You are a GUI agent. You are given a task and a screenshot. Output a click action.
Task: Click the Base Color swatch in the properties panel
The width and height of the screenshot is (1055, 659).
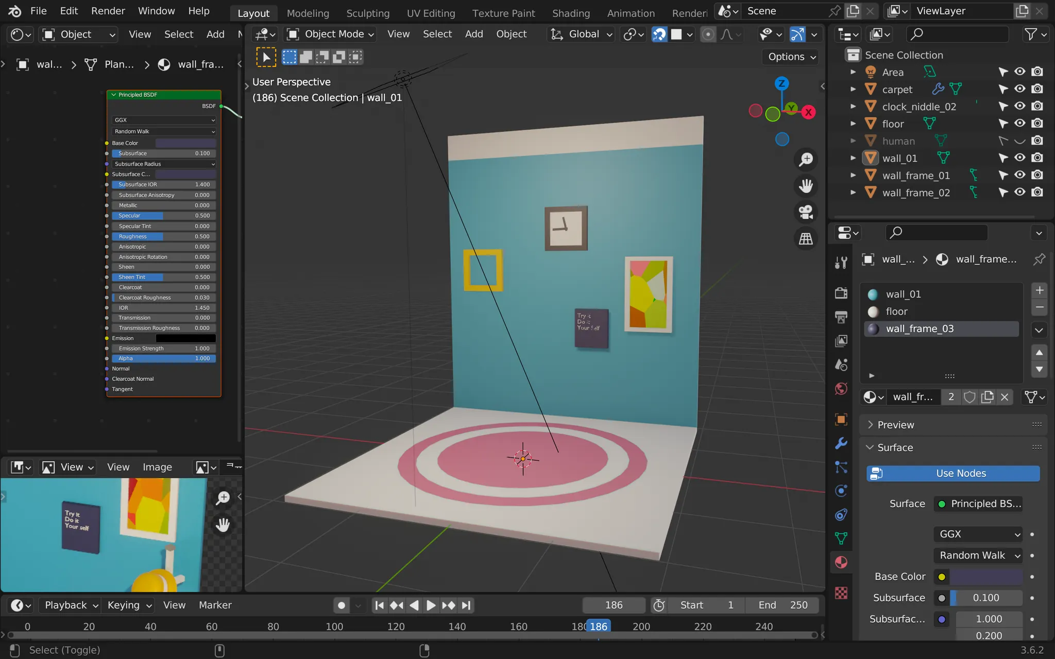click(985, 577)
